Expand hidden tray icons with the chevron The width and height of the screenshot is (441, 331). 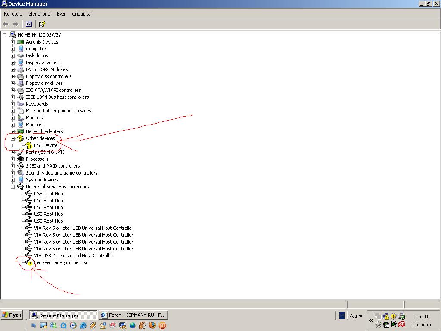pos(370,320)
